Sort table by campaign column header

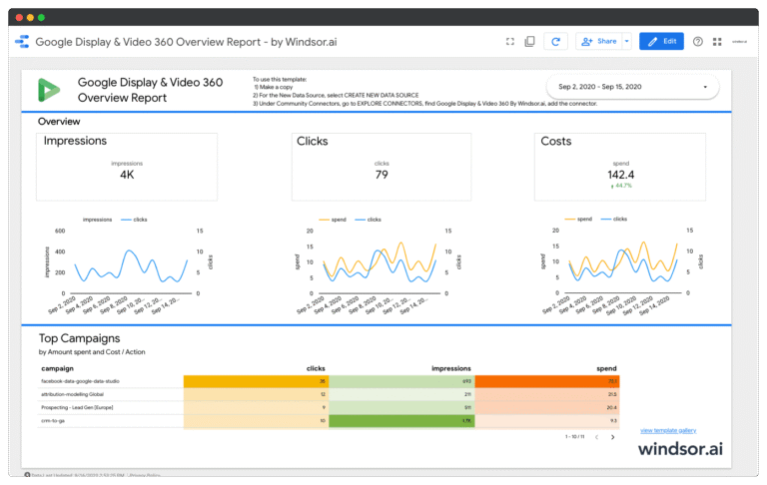(57, 368)
